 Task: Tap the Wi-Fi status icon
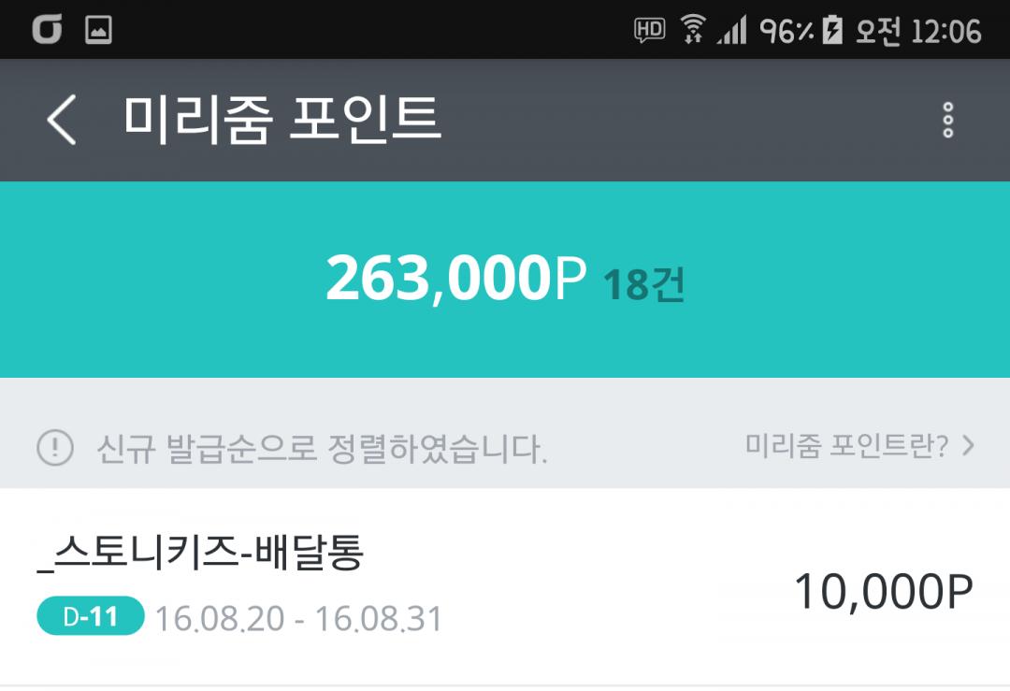[693, 31]
